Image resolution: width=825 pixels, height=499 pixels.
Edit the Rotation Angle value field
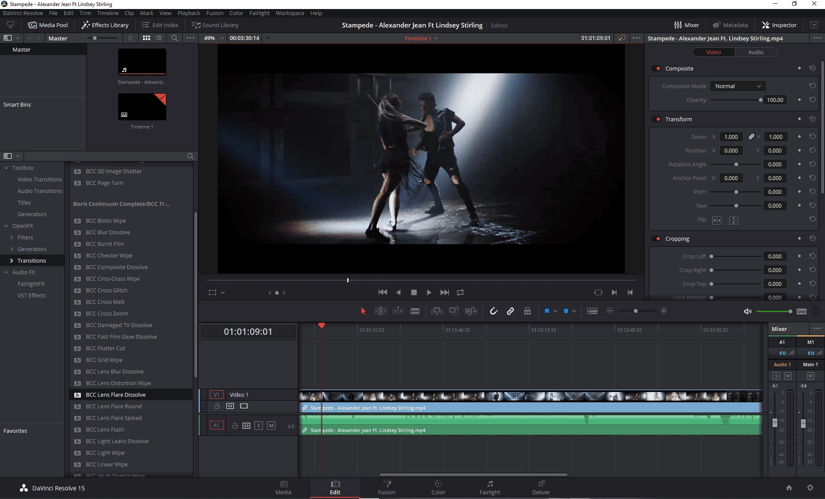pos(775,164)
